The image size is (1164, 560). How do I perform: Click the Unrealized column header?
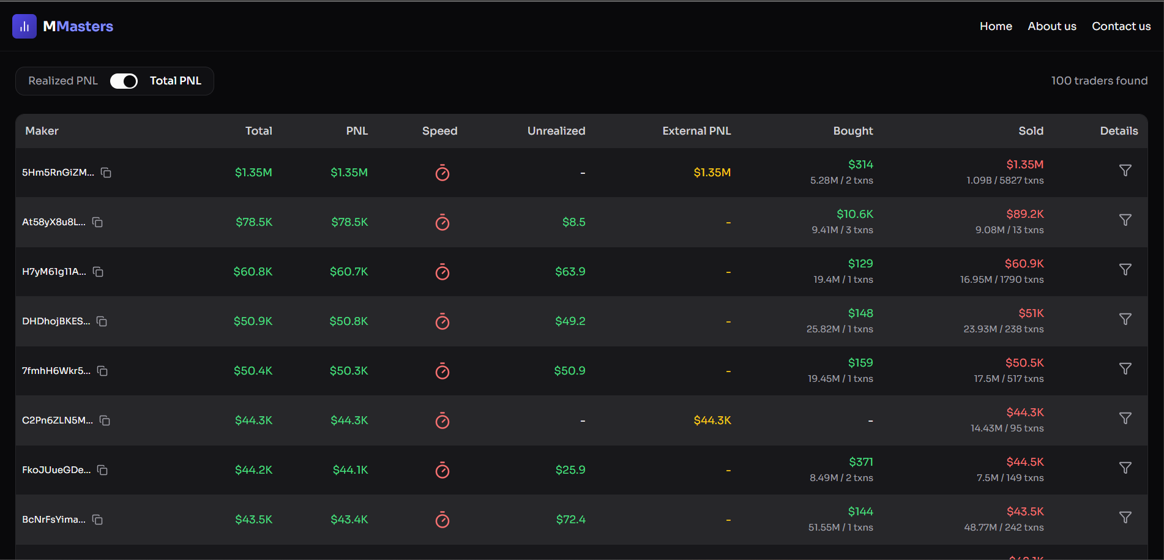pos(556,131)
